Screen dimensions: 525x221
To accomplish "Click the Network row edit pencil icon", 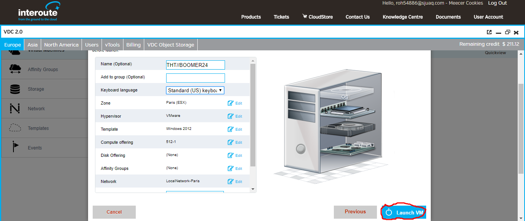I will (230, 181).
